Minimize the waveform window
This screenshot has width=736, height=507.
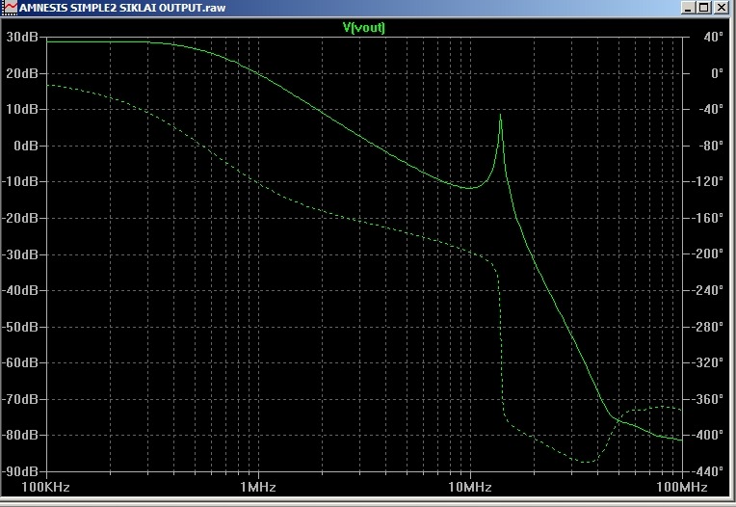[x=688, y=8]
